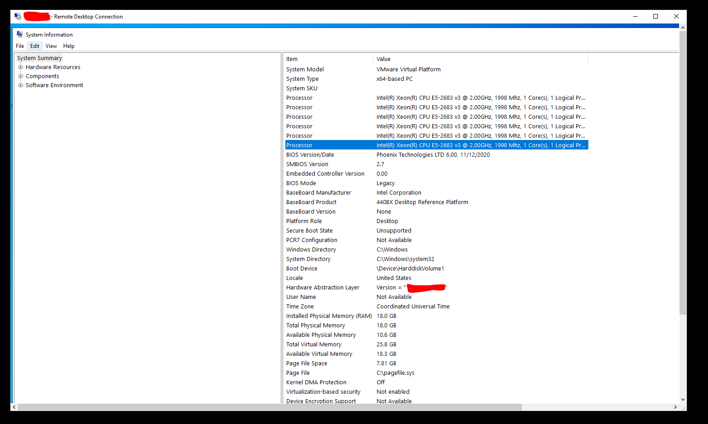Select the Hardware Abstraction Layer row
The height and width of the screenshot is (424, 708).
point(437,288)
